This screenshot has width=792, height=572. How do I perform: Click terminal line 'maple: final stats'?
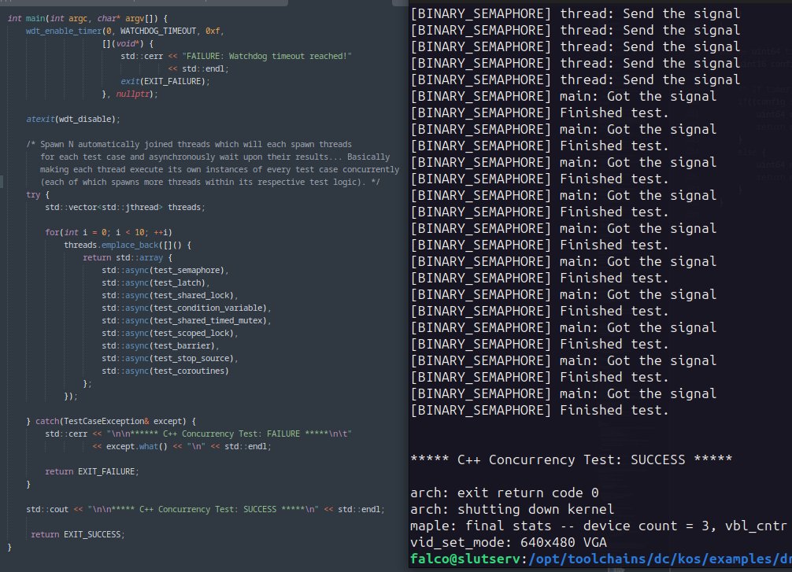click(599, 526)
